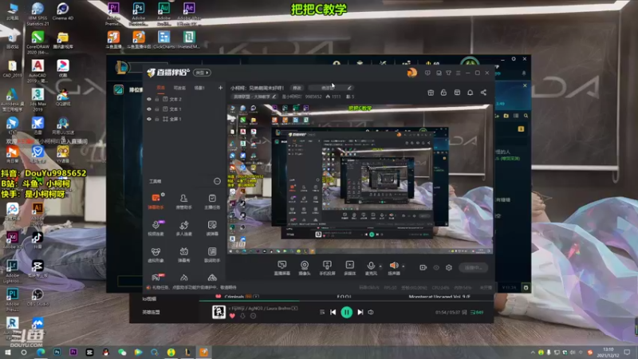Skip to the next music track
This screenshot has width=638, height=359.
click(x=360, y=312)
